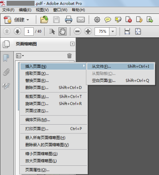Click the page number input field
The width and height of the screenshot is (159, 175).
29,31
